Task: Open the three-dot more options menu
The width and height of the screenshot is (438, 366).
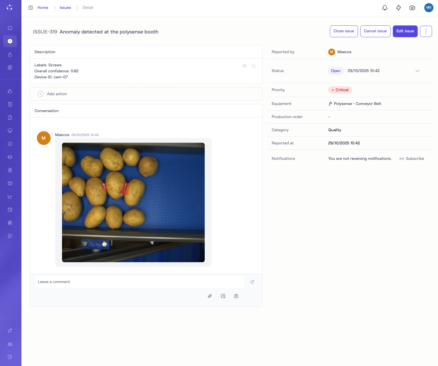Action: [x=426, y=31]
